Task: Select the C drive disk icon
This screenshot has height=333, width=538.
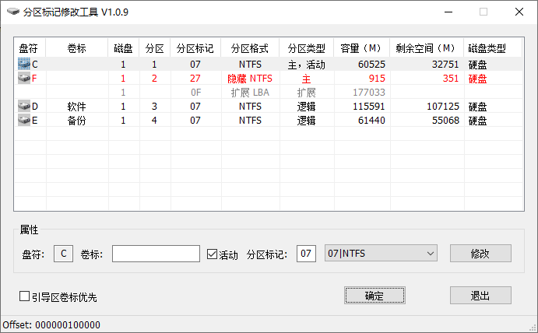Action: pyautogui.click(x=24, y=64)
